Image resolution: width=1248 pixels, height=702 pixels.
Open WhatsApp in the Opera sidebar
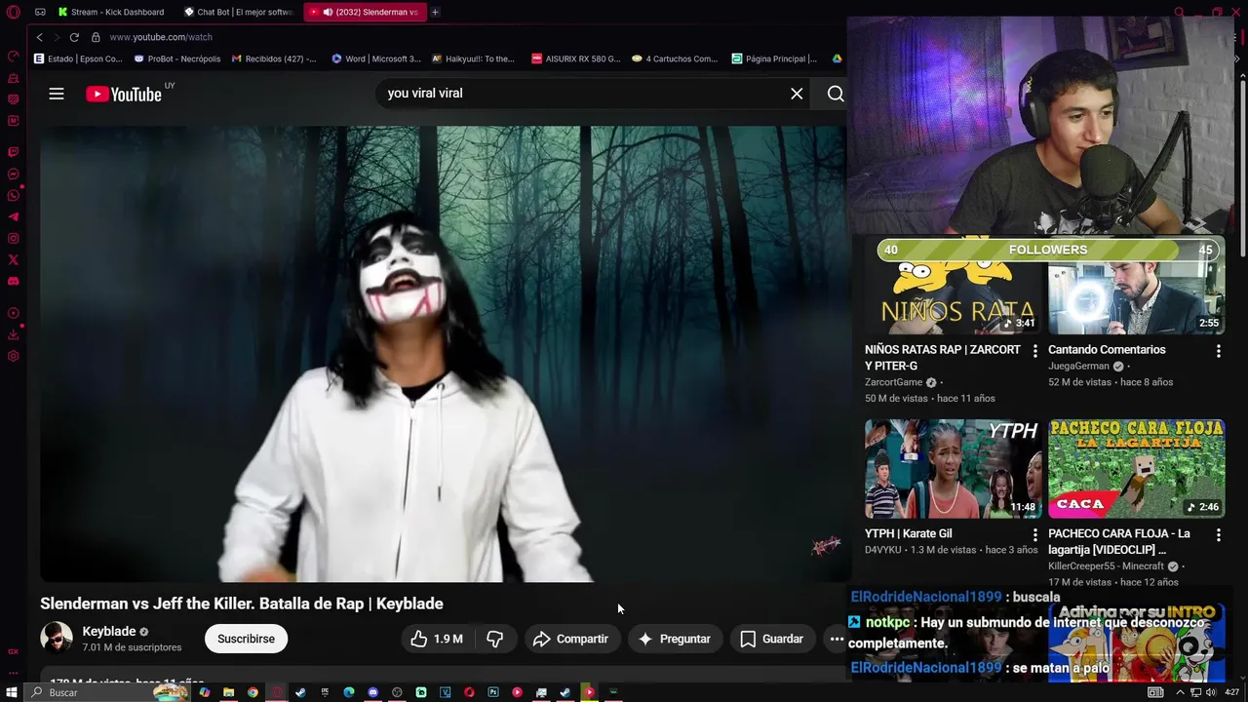tap(13, 196)
